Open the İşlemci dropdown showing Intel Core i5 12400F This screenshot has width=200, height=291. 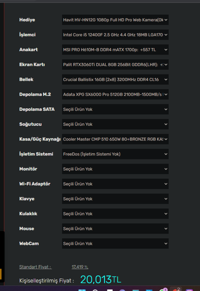(115, 35)
